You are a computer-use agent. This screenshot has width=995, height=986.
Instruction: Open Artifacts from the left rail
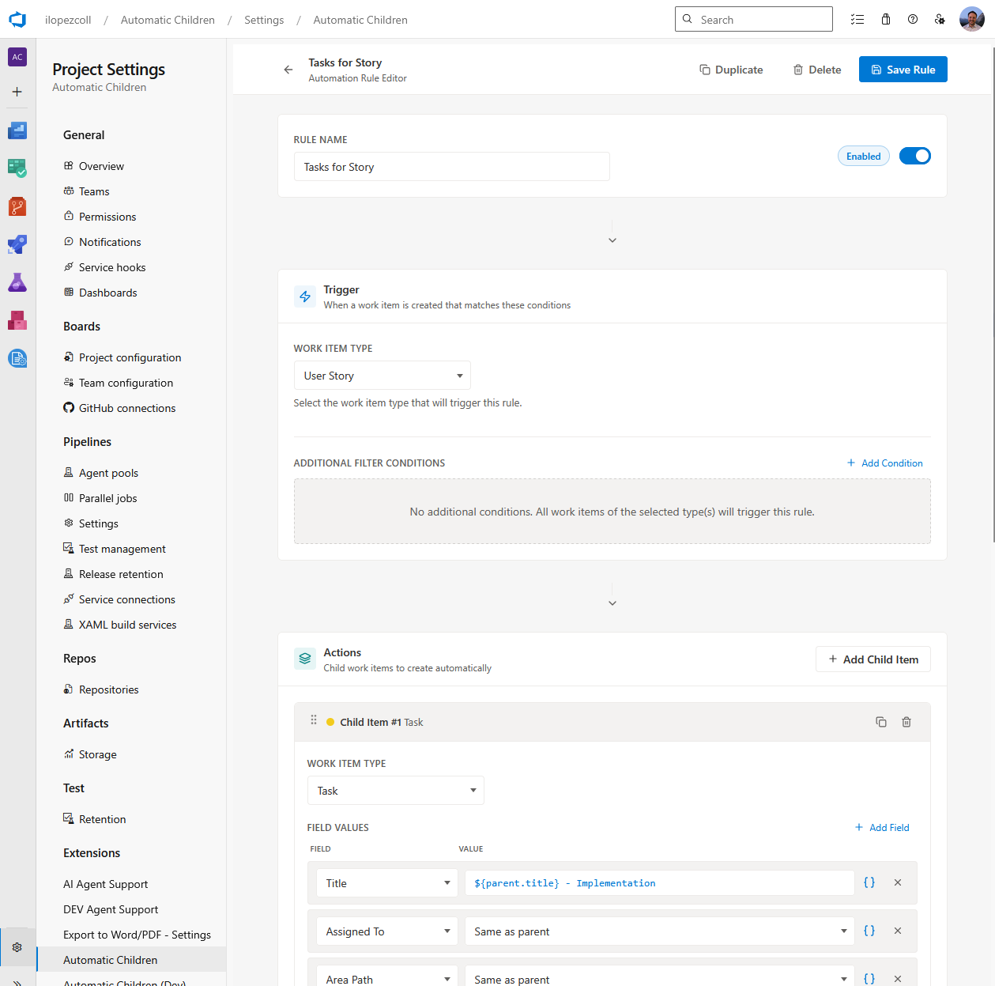(17, 320)
